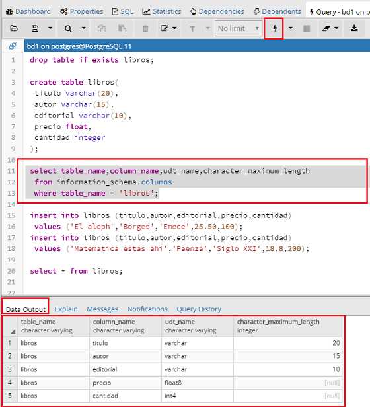
Task: Click the Filter funnel icon
Action: coord(192,28)
